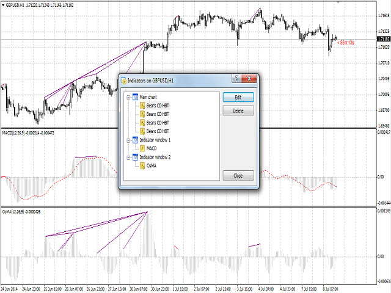The width and height of the screenshot is (391, 293).
Task: Select the fourth Bears CD HBT indicator icon
Action: [142, 131]
